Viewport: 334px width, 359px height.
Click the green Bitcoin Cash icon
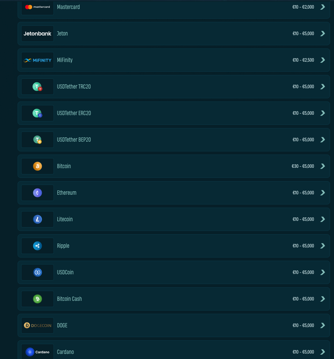point(38,299)
